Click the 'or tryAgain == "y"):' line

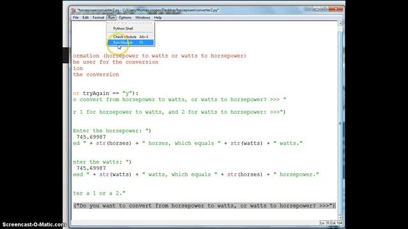(106, 94)
